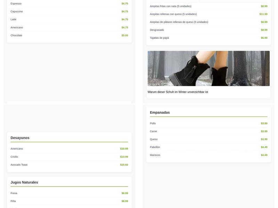
Task: Select the Espresso menu item
Action: coord(16,3)
